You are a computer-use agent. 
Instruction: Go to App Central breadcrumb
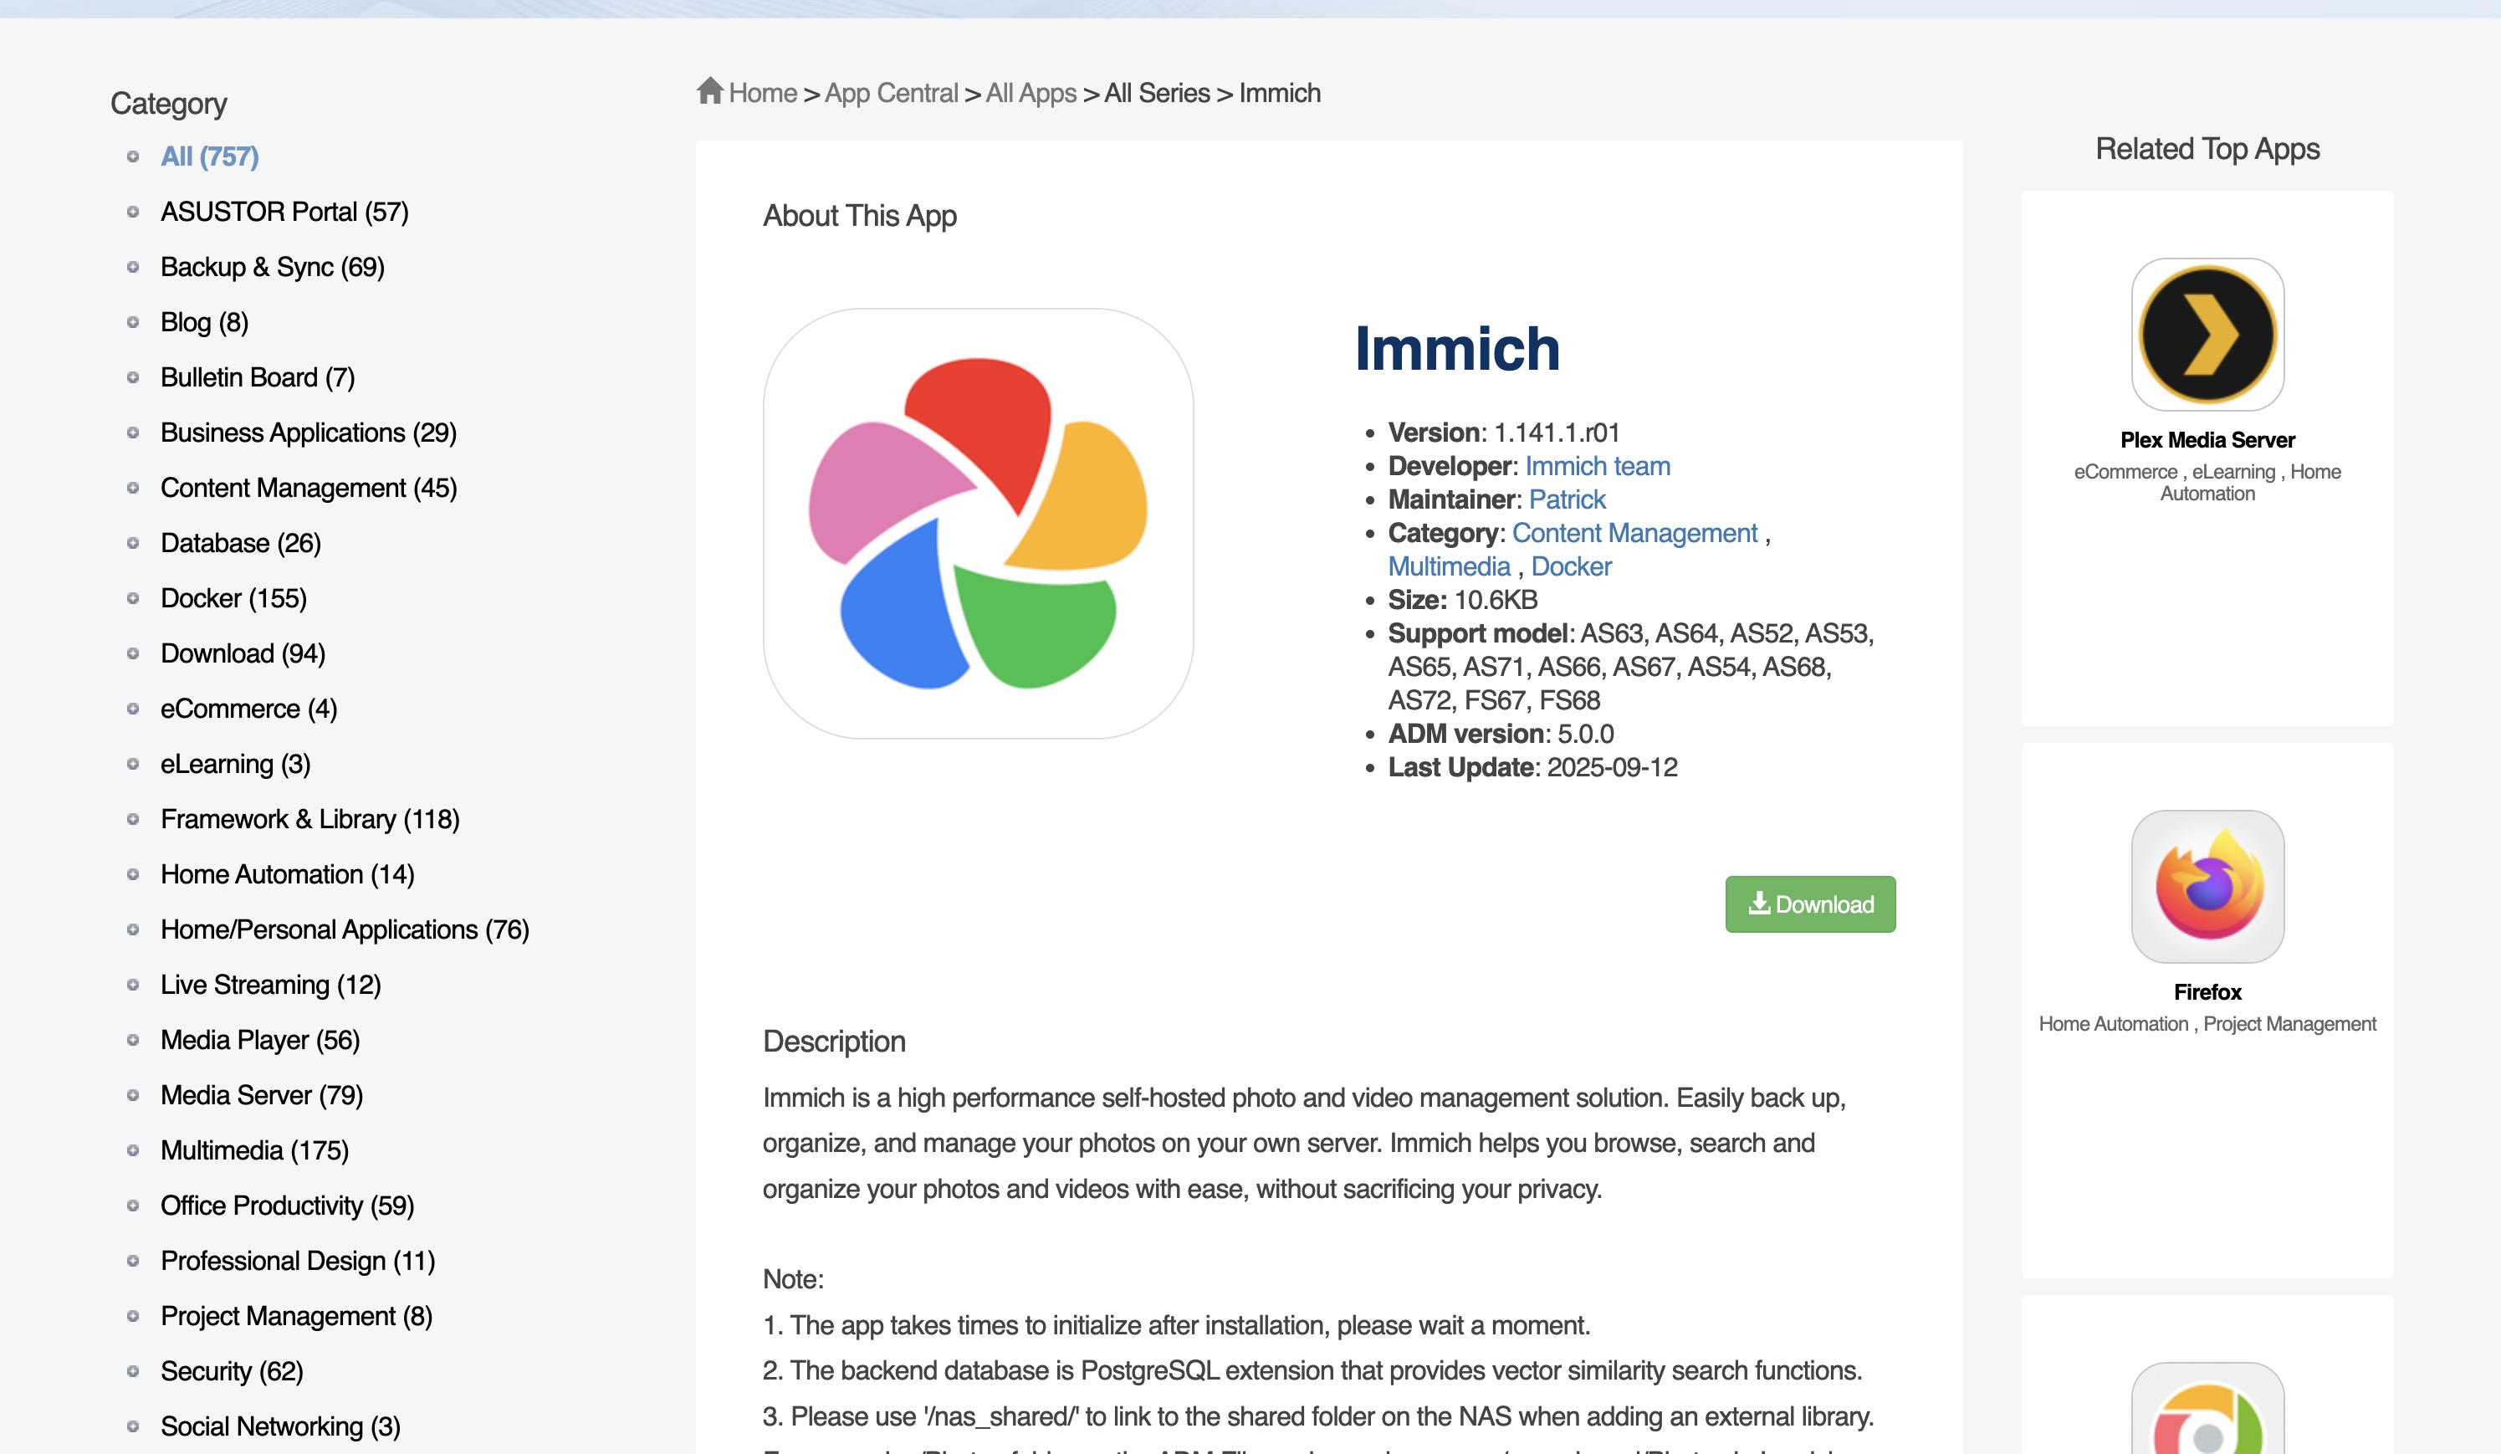pyautogui.click(x=890, y=94)
